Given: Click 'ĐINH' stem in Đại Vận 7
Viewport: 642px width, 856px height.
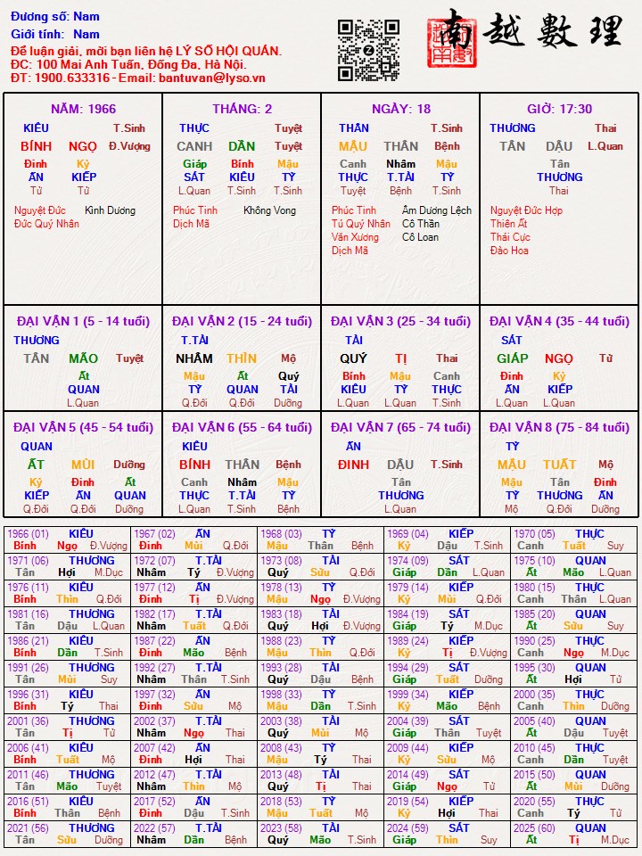Looking at the screenshot, I should 353,465.
